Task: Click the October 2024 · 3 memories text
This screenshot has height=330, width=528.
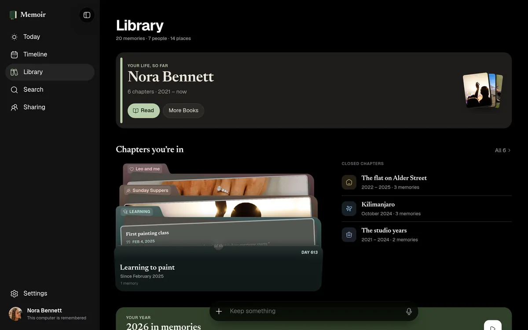Action: coord(391,214)
